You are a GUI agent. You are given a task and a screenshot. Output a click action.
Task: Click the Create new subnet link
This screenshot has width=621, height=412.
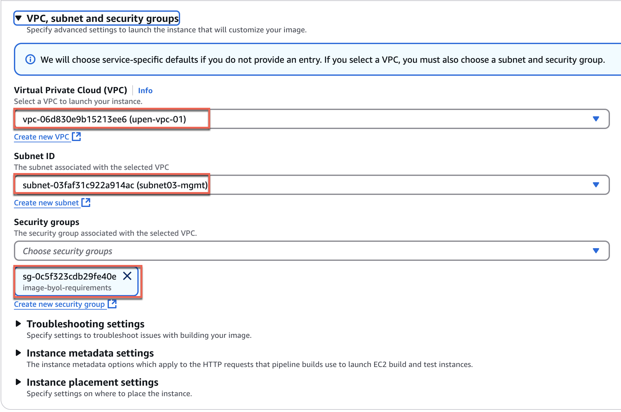point(46,203)
